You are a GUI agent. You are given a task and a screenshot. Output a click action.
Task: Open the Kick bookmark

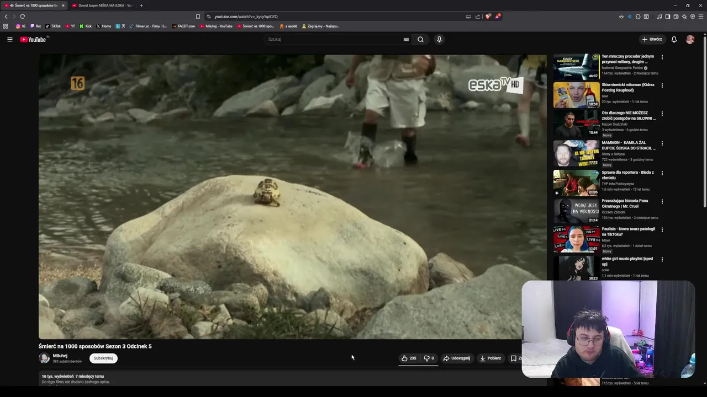[x=86, y=26]
